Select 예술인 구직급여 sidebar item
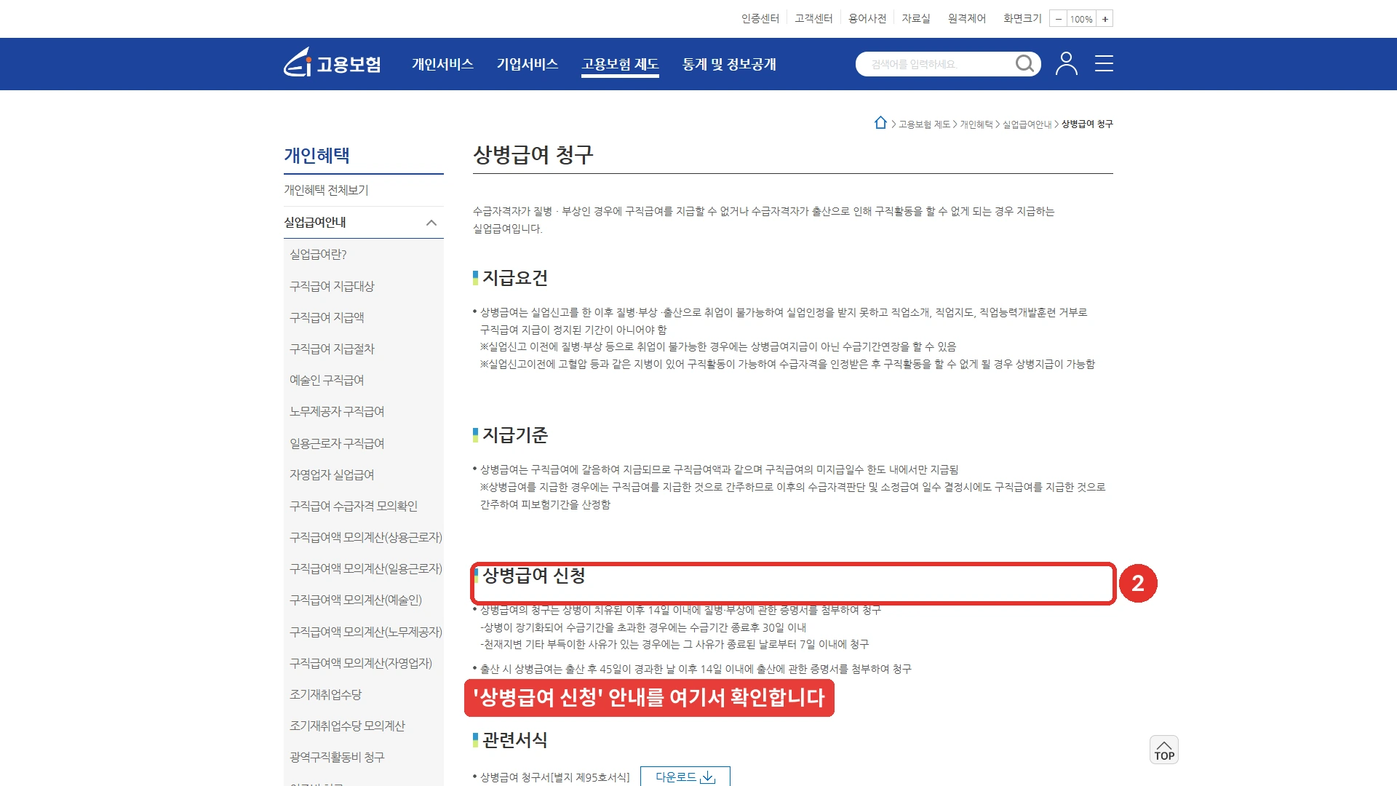The height and width of the screenshot is (786, 1397). click(x=327, y=380)
